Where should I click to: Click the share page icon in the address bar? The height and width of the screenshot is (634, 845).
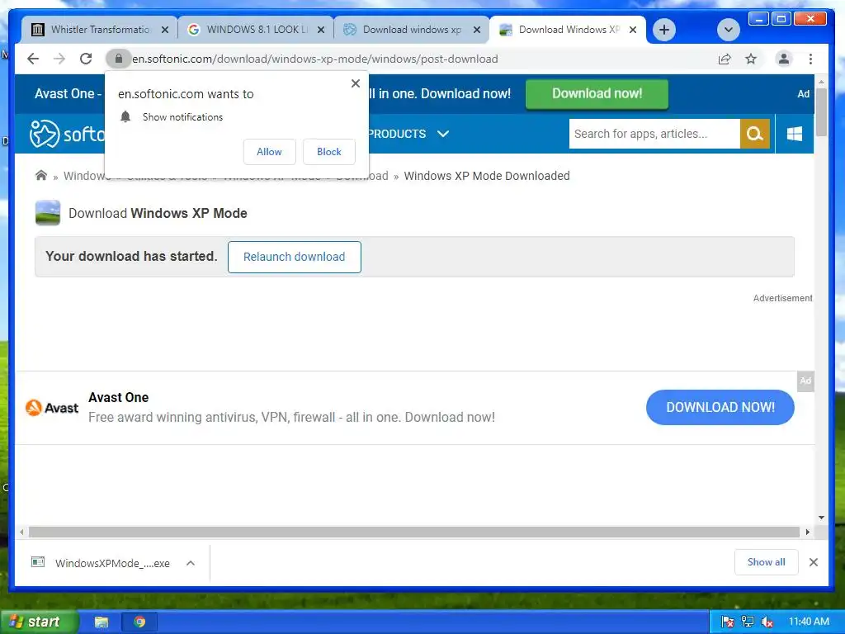tap(725, 59)
